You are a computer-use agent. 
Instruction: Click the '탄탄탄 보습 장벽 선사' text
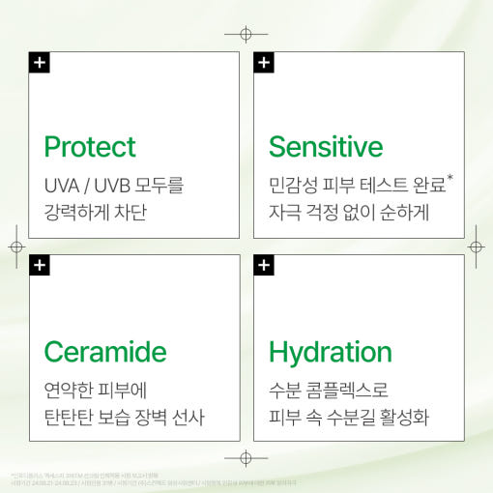tap(125, 418)
